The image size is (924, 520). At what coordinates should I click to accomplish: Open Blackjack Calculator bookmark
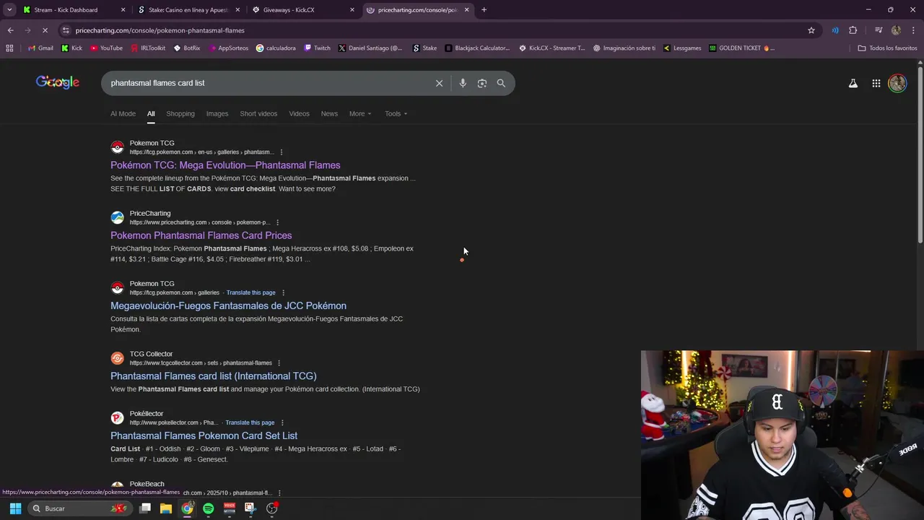[x=477, y=48]
